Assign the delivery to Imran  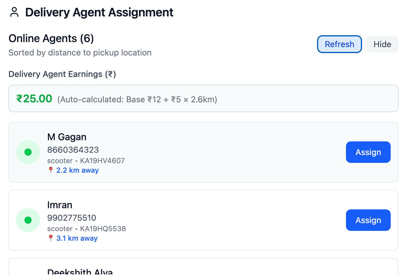(368, 220)
